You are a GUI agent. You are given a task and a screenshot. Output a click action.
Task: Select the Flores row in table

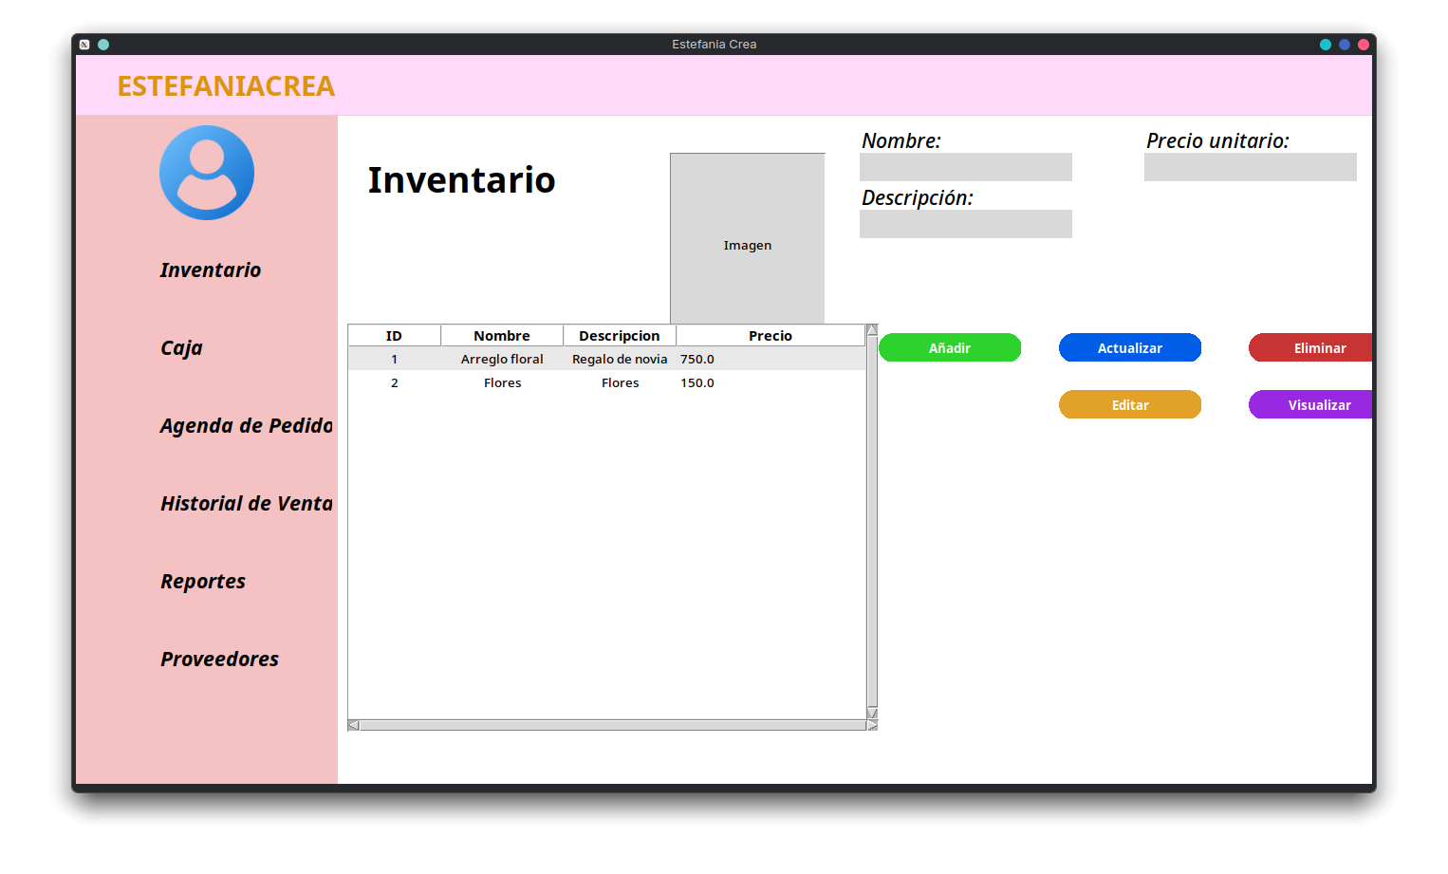(x=607, y=383)
